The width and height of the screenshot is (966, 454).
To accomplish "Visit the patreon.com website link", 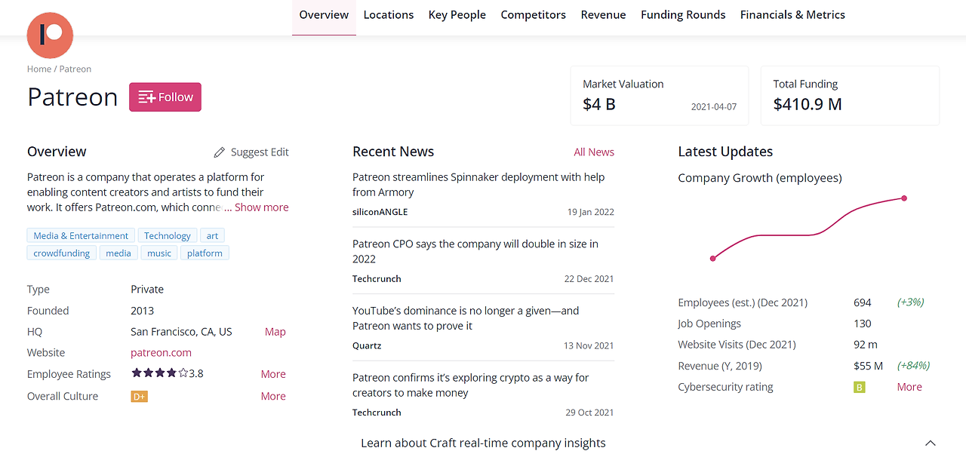I will point(161,352).
